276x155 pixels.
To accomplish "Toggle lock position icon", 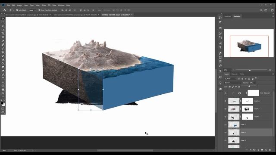I will click(236, 87).
